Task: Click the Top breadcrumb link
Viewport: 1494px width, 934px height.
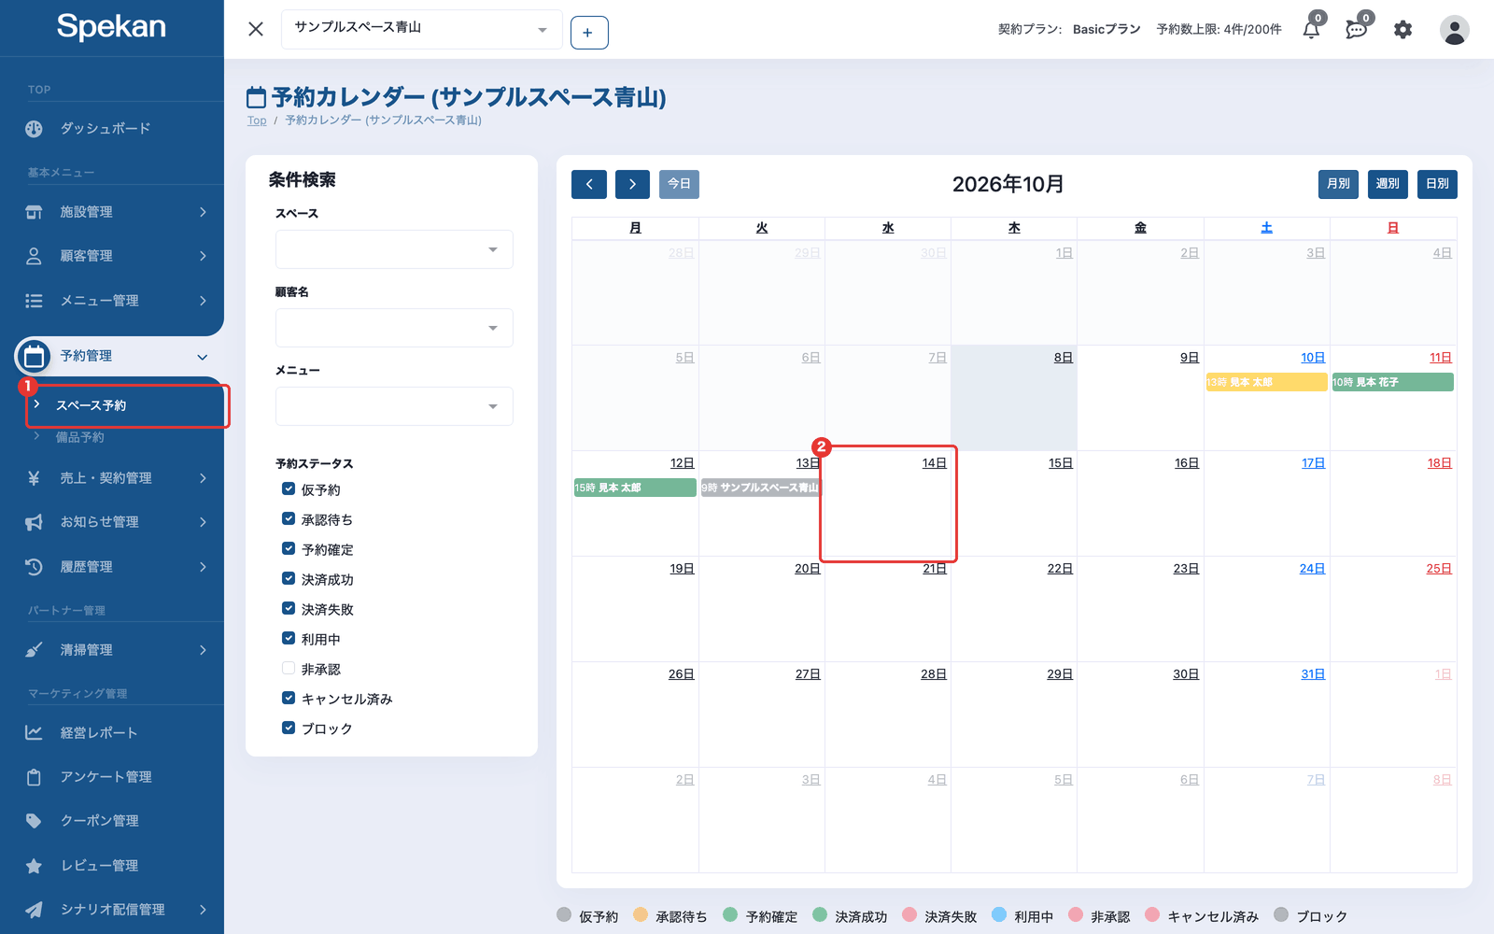Action: pos(257,120)
